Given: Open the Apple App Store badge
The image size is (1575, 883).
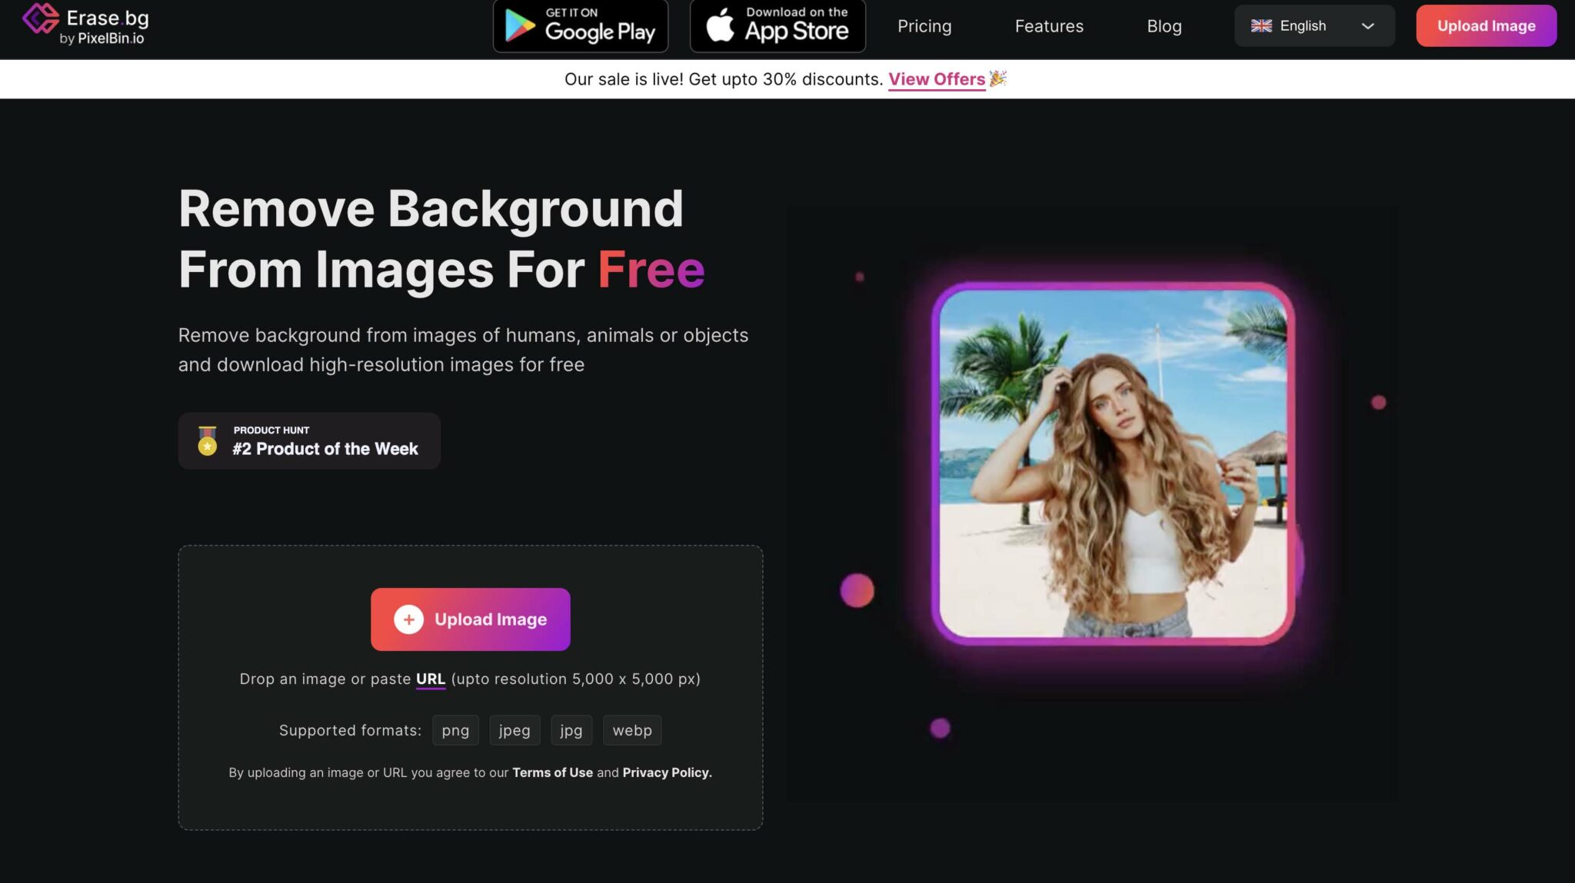Looking at the screenshot, I should (778, 25).
